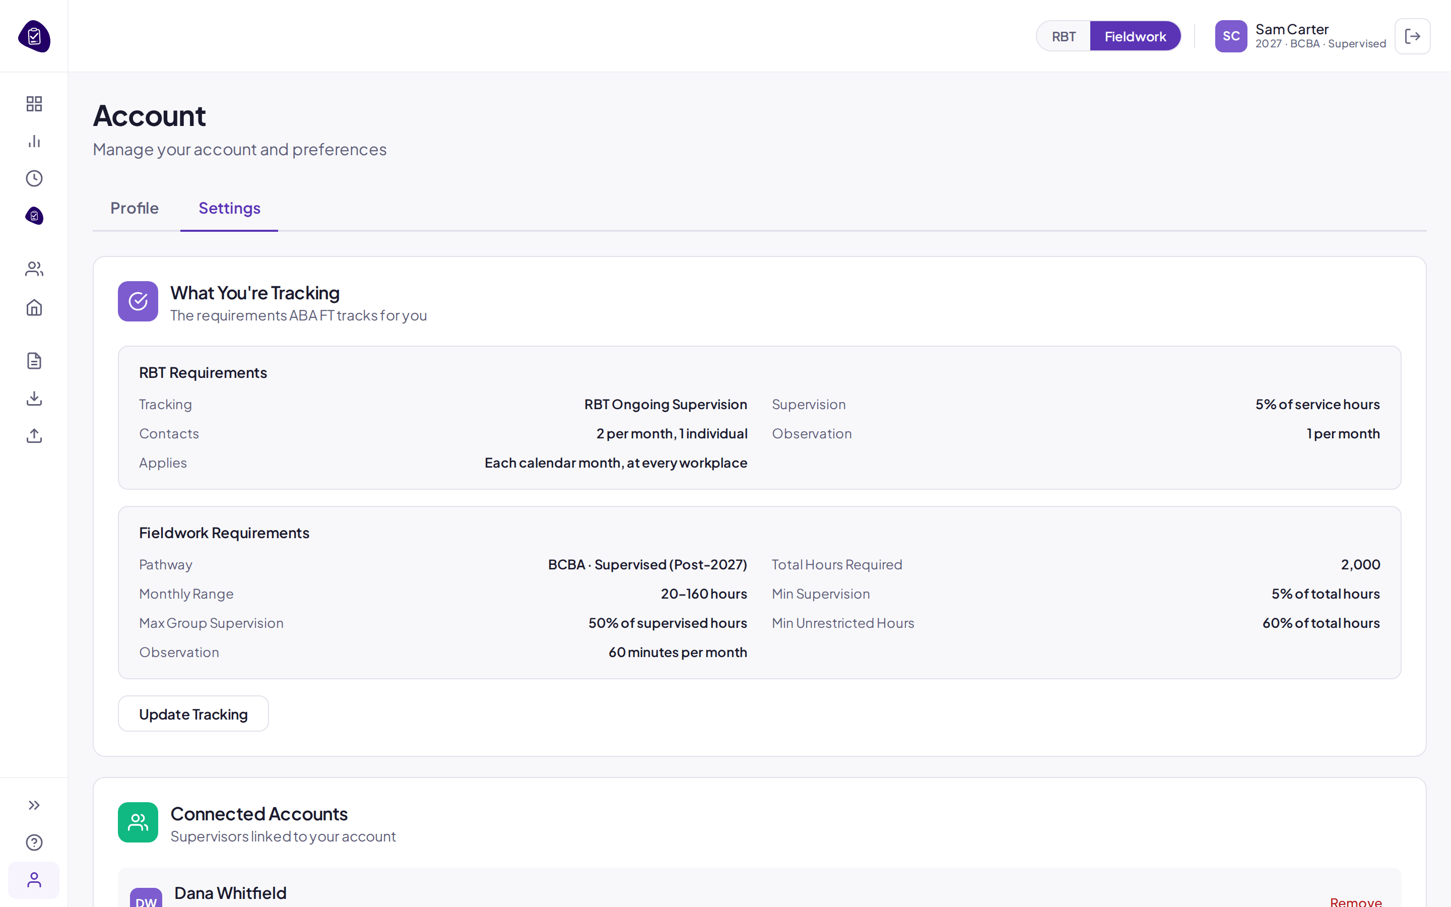The width and height of the screenshot is (1451, 907).
Task: Click the 'Fieldwork Requirements' heading
Action: tap(224, 533)
